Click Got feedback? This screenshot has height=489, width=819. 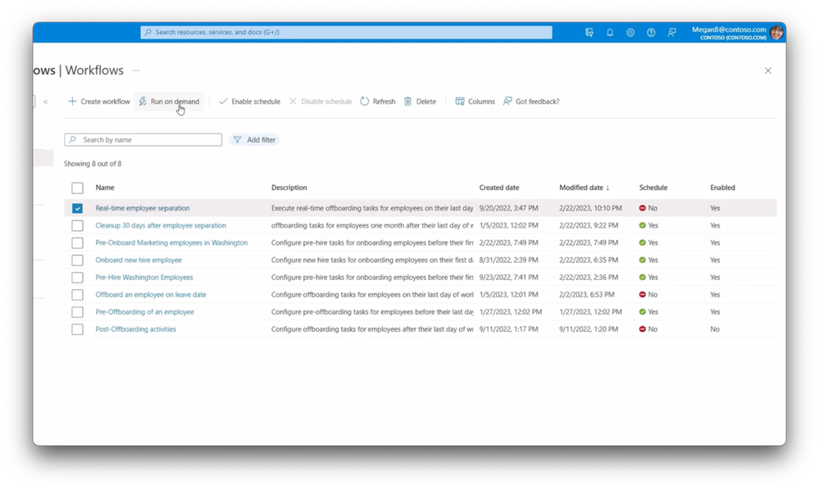pyautogui.click(x=531, y=102)
